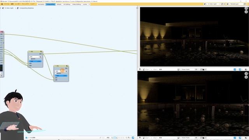Open editor type dropdown in the lower image editor
This screenshot has height=140, width=249.
[140, 138]
